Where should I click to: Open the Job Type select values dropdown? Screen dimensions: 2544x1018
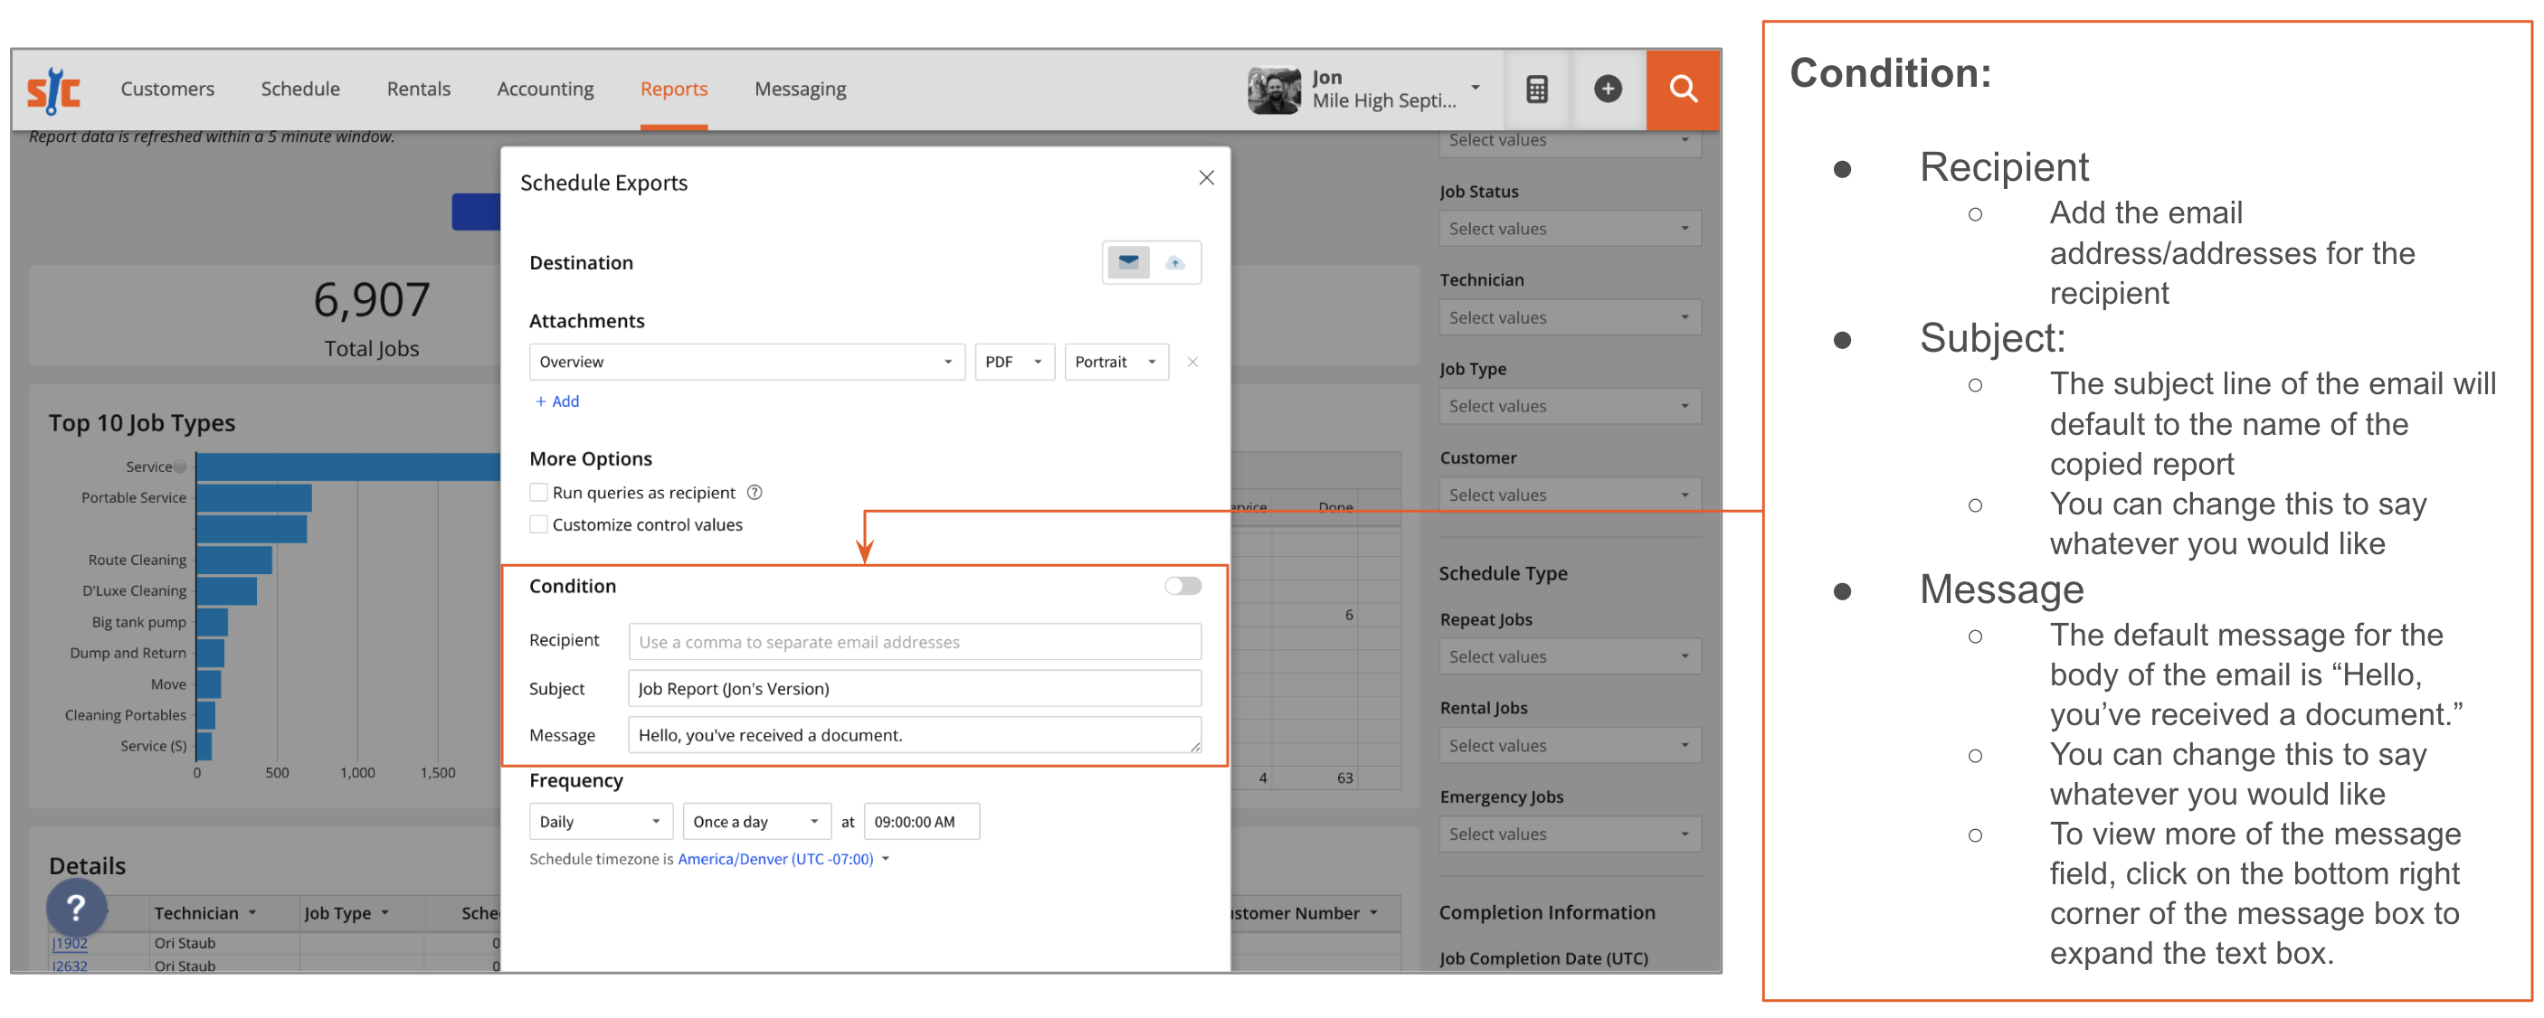pos(1570,407)
